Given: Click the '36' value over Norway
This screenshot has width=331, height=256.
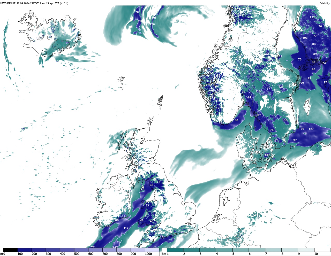Looking at the screenshot, I should pos(218,90).
